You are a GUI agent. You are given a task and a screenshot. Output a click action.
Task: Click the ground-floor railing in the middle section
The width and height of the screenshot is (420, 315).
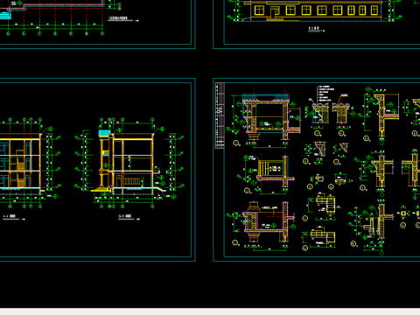pos(132,181)
